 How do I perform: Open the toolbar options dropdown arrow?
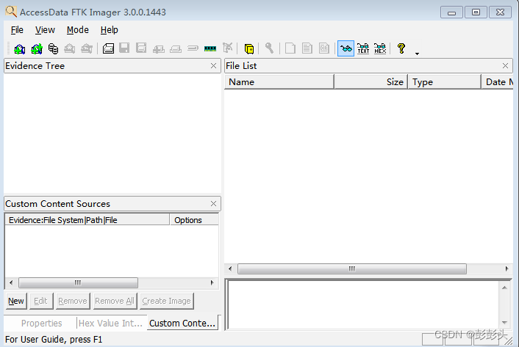pyautogui.click(x=417, y=54)
